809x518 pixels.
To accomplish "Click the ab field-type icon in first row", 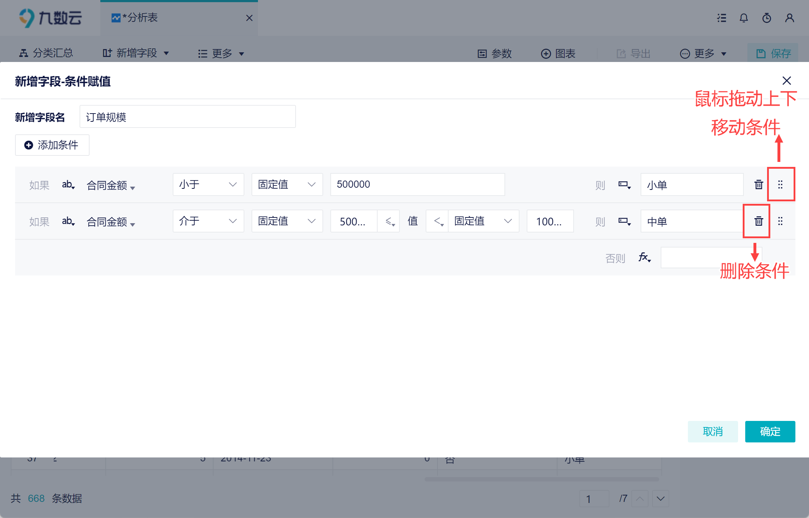I will pos(68,185).
